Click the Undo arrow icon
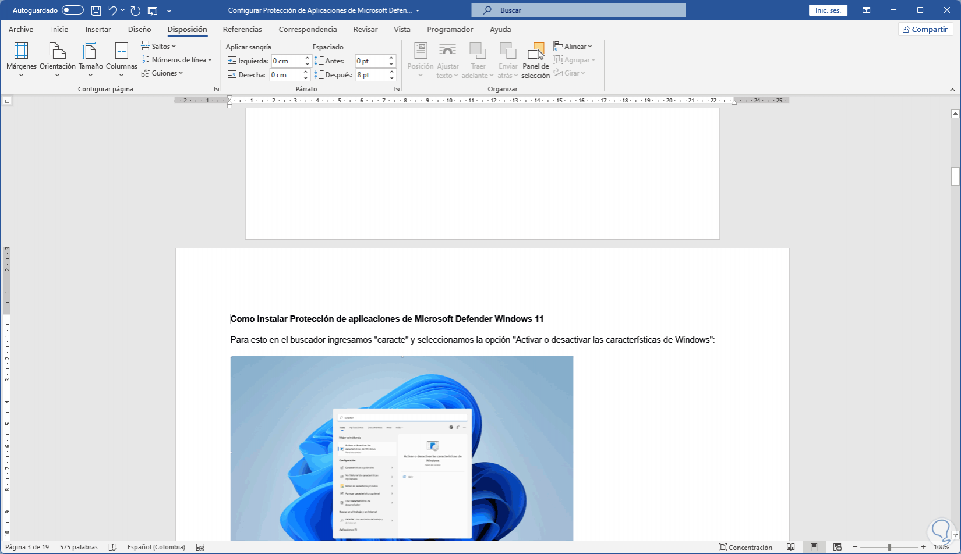Screen dimensions: 961x554 113,10
